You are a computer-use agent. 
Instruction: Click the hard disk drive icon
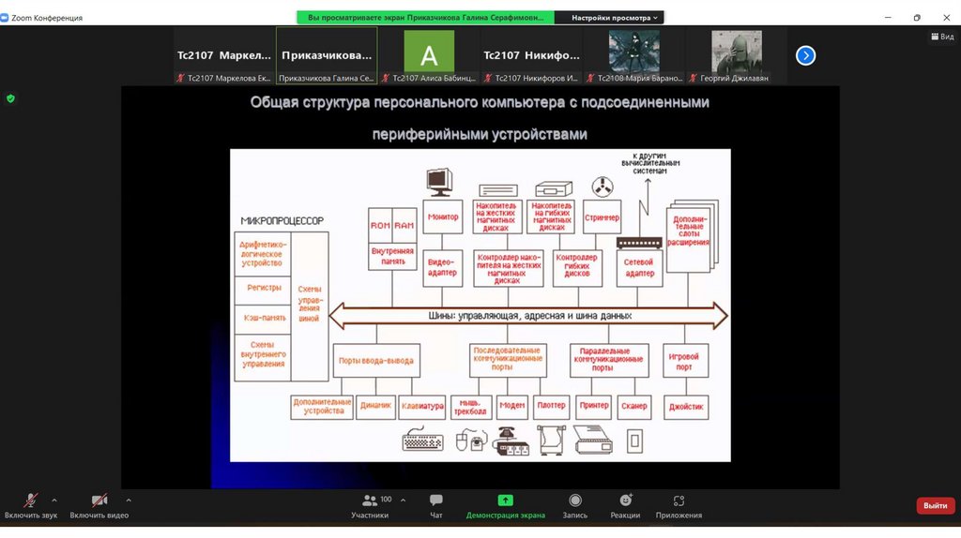tap(498, 190)
